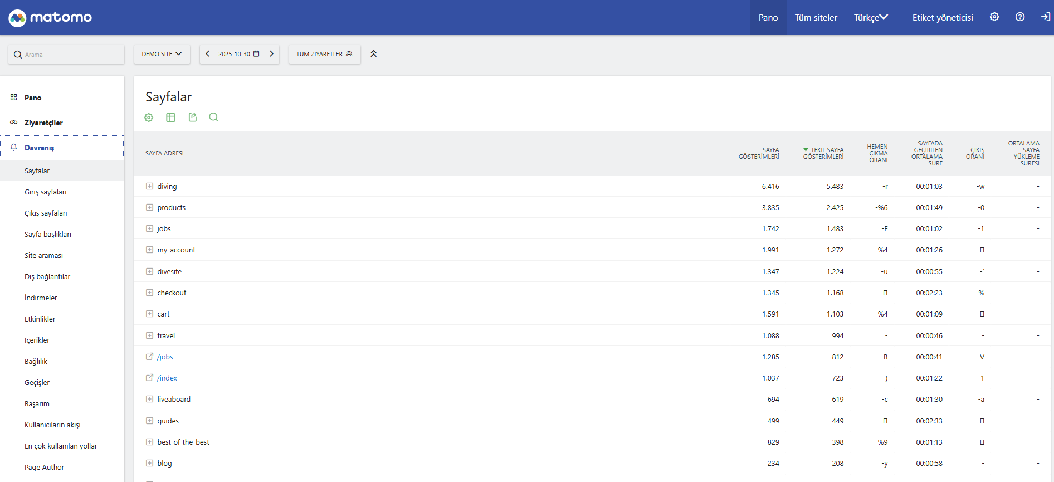Select Giriş sayfaları in the sidebar
This screenshot has height=482, width=1054.
tap(45, 192)
